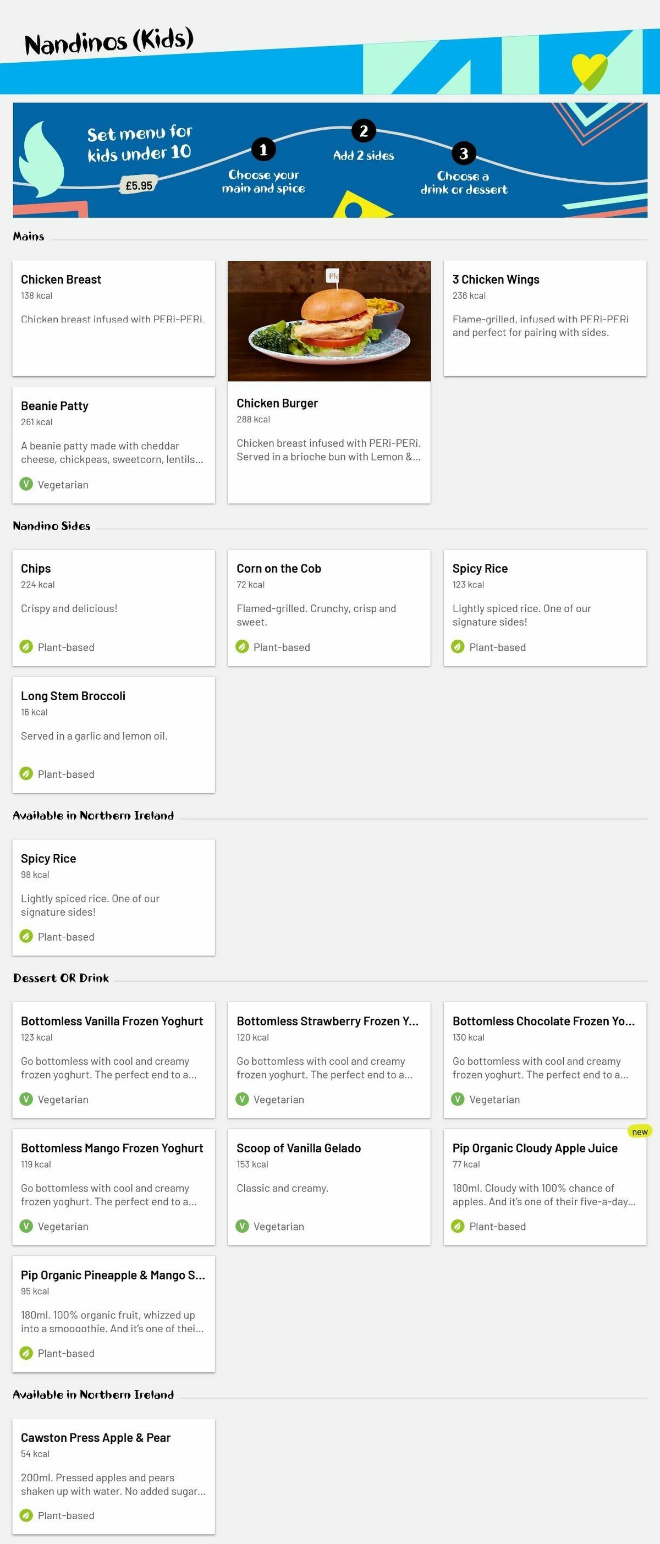This screenshot has height=1544, width=660.
Task: Click the Vegetarian icon on Scoop of Vanilla Gelado
Action: coord(241,1226)
